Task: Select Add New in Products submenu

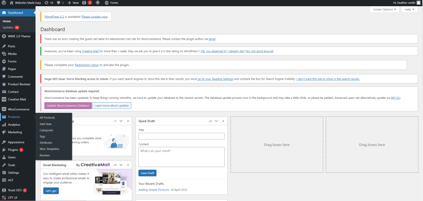Action: tap(45, 124)
